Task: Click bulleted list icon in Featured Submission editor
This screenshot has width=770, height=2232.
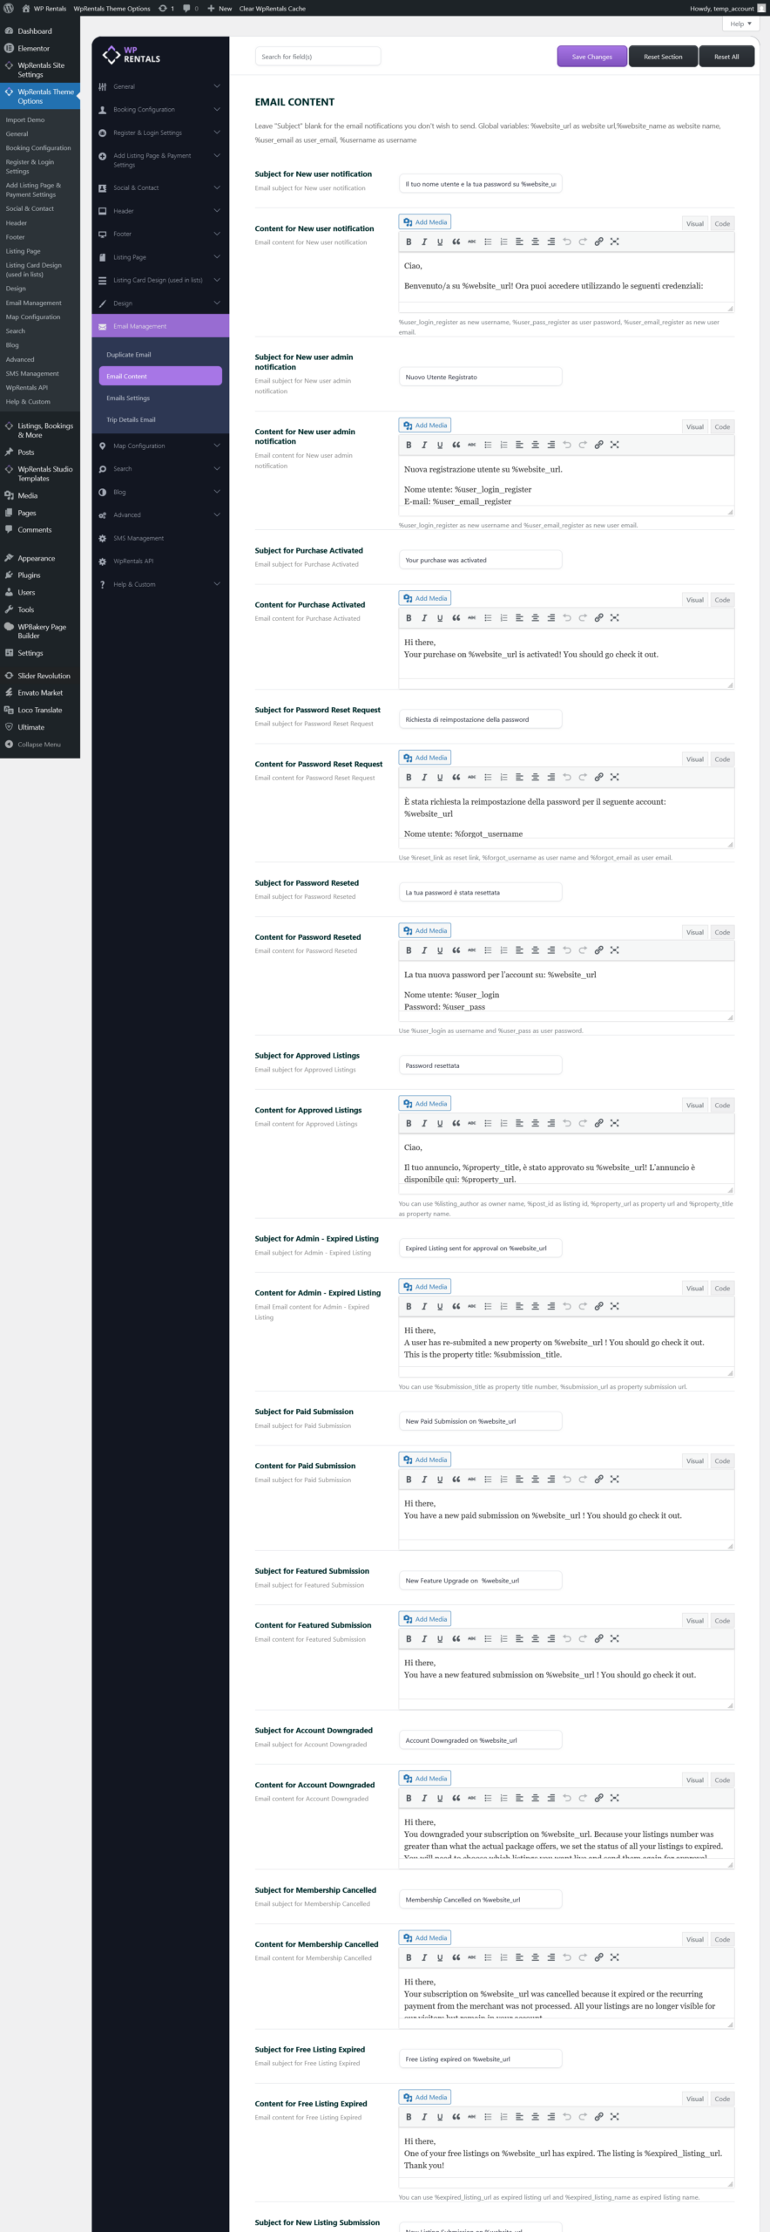Action: pos(488,1638)
